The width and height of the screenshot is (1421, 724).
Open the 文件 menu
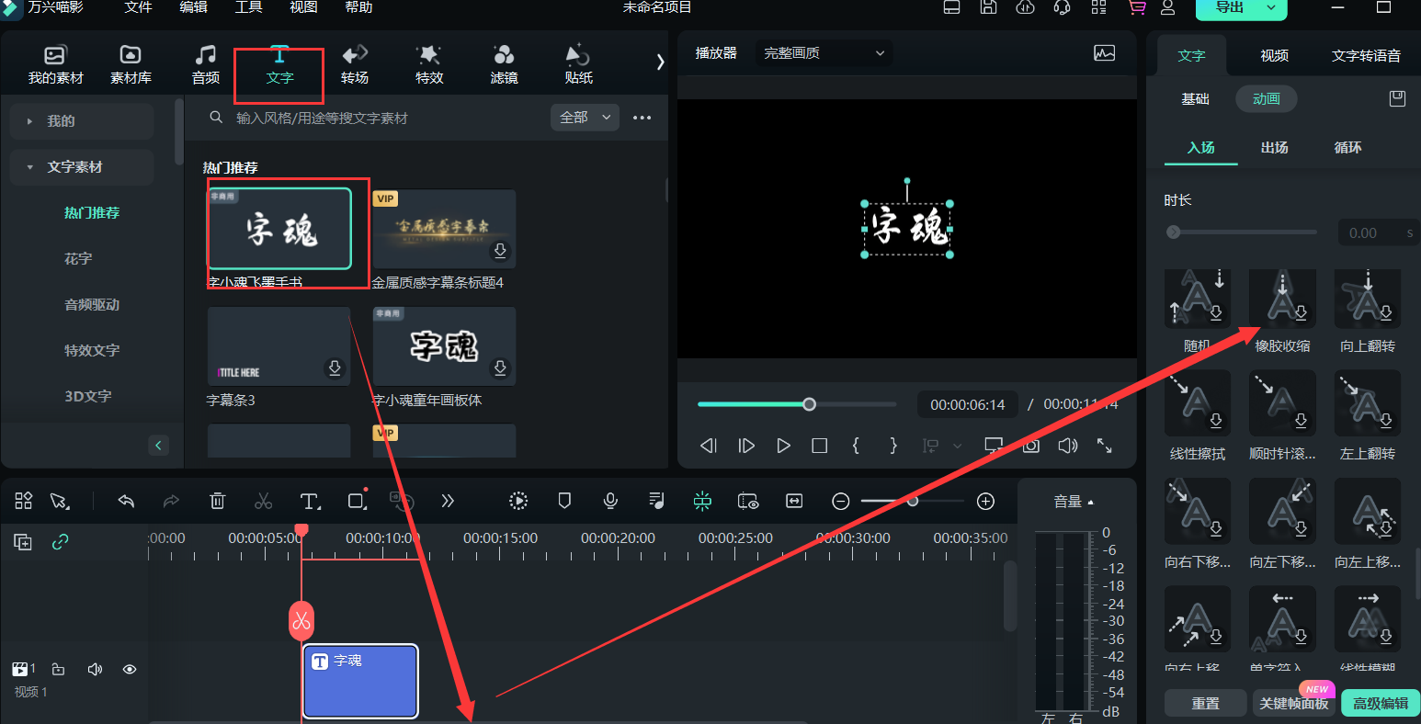tap(138, 7)
